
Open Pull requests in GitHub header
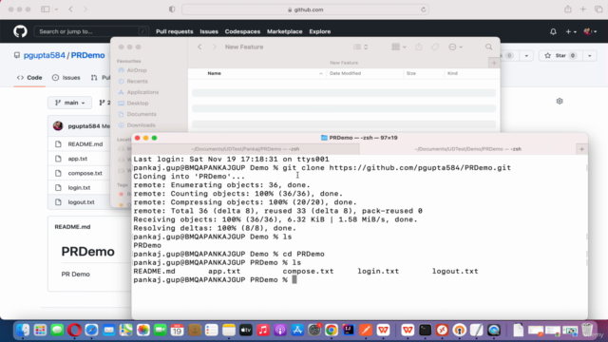(175, 31)
